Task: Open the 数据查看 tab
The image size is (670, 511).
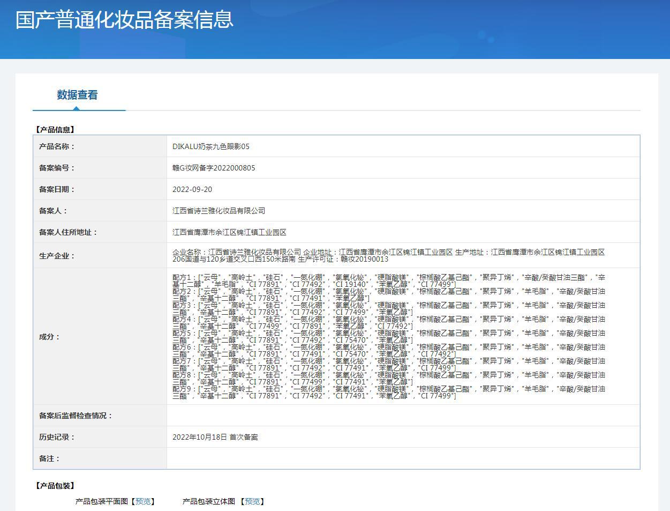Action: 78,95
